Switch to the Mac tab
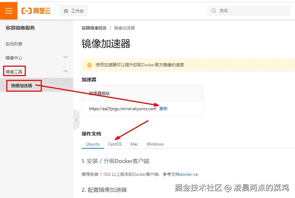The height and width of the screenshot is (198, 295). point(134,144)
